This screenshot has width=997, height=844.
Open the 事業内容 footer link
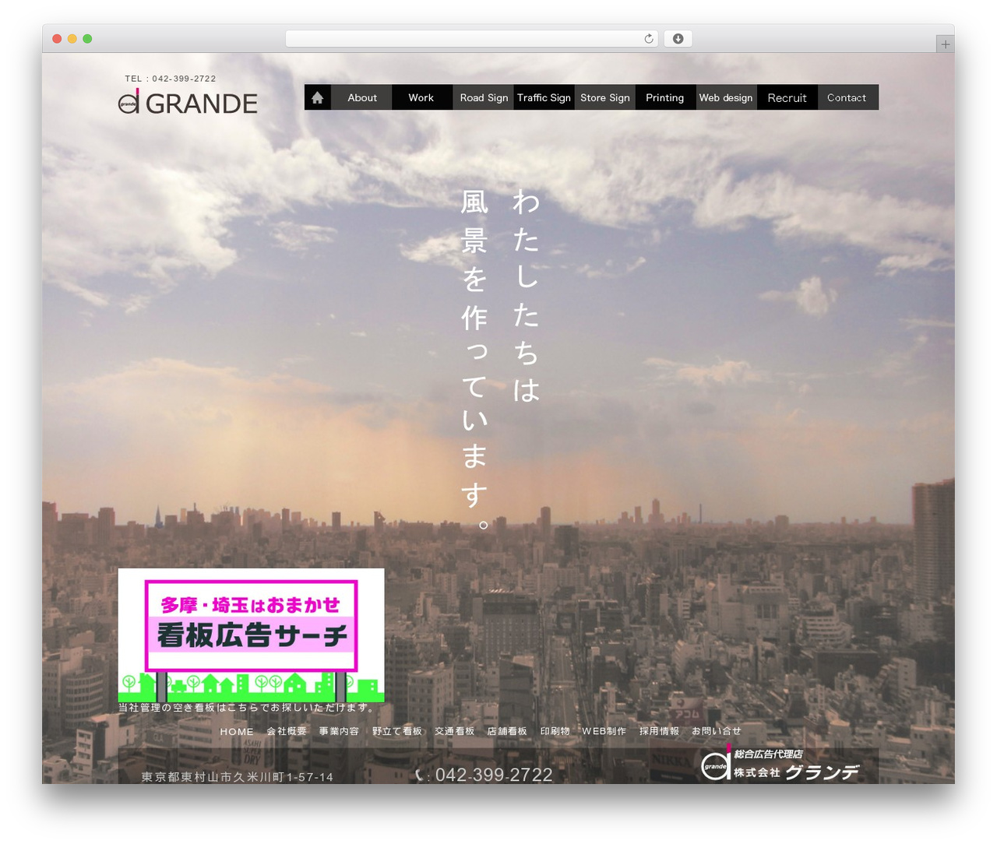(x=339, y=731)
